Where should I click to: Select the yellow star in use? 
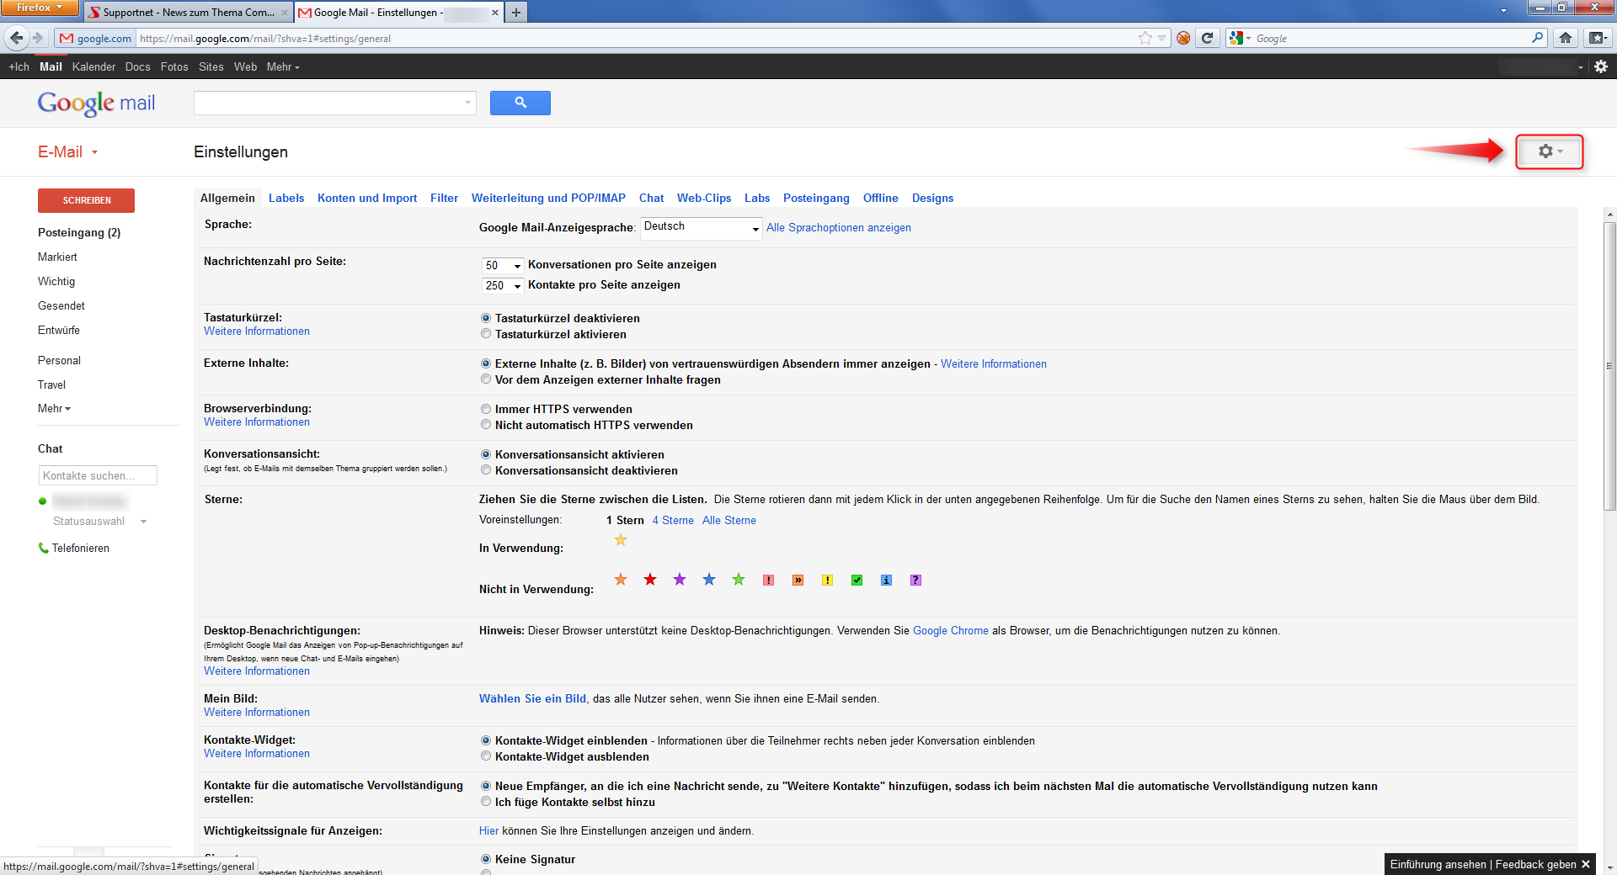coord(621,540)
